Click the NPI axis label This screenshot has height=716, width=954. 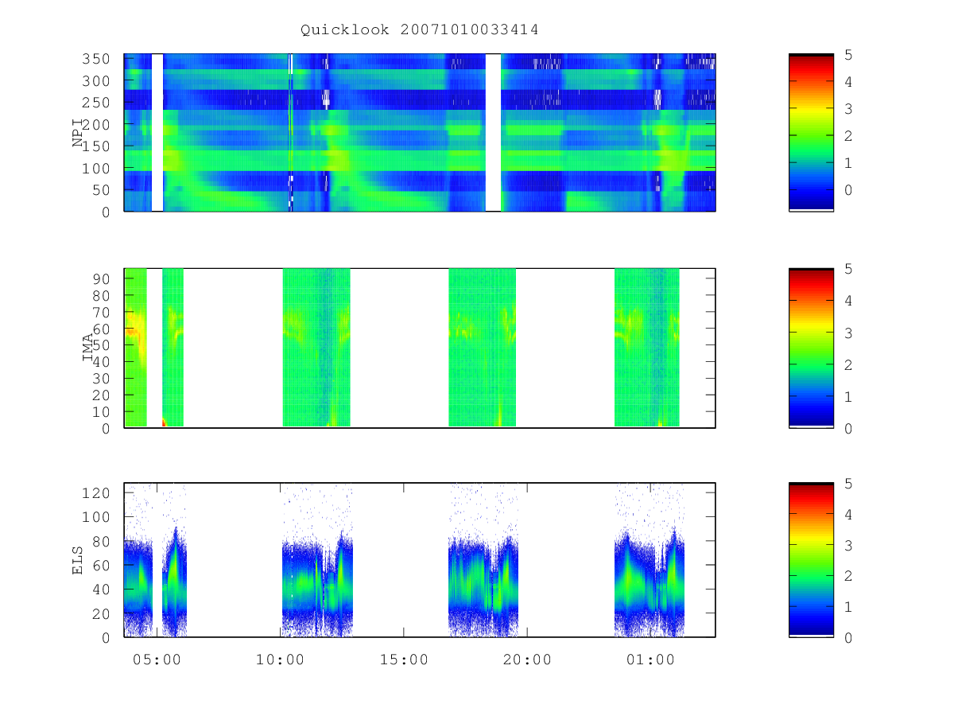click(x=79, y=133)
